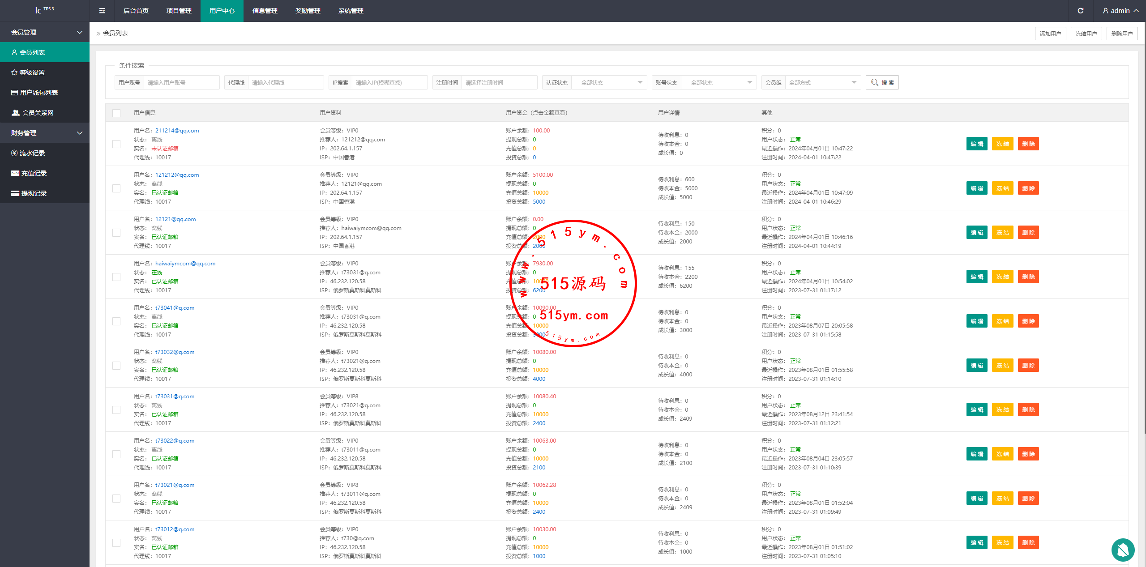Image resolution: width=1146 pixels, height=567 pixels.
Task: Open 充值记录 sidebar entry
Action: pos(34,173)
